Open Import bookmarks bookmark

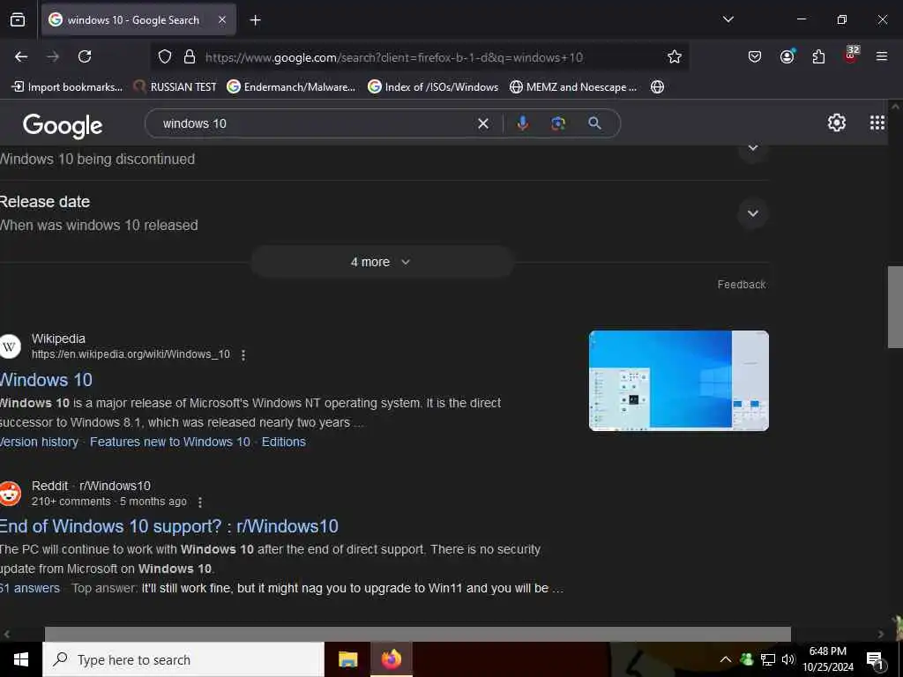(67, 87)
